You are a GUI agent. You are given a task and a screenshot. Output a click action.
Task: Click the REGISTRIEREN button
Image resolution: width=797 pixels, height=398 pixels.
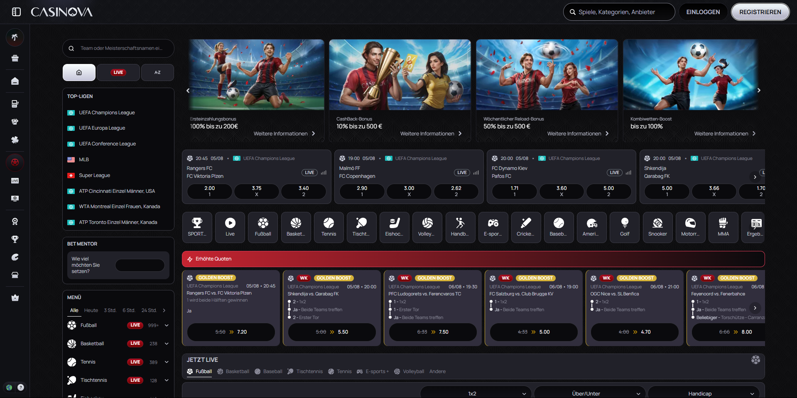point(760,12)
